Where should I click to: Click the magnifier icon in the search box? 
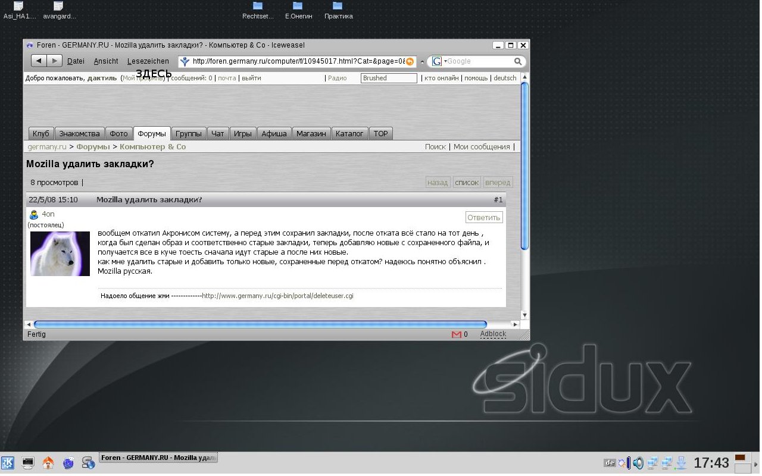point(518,61)
